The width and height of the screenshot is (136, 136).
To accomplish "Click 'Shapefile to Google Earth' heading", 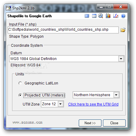I will (x=29, y=16).
